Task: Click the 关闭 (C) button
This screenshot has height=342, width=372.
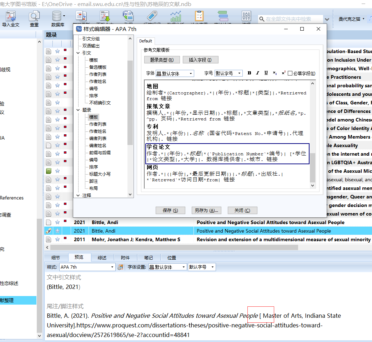Action: tap(242, 211)
